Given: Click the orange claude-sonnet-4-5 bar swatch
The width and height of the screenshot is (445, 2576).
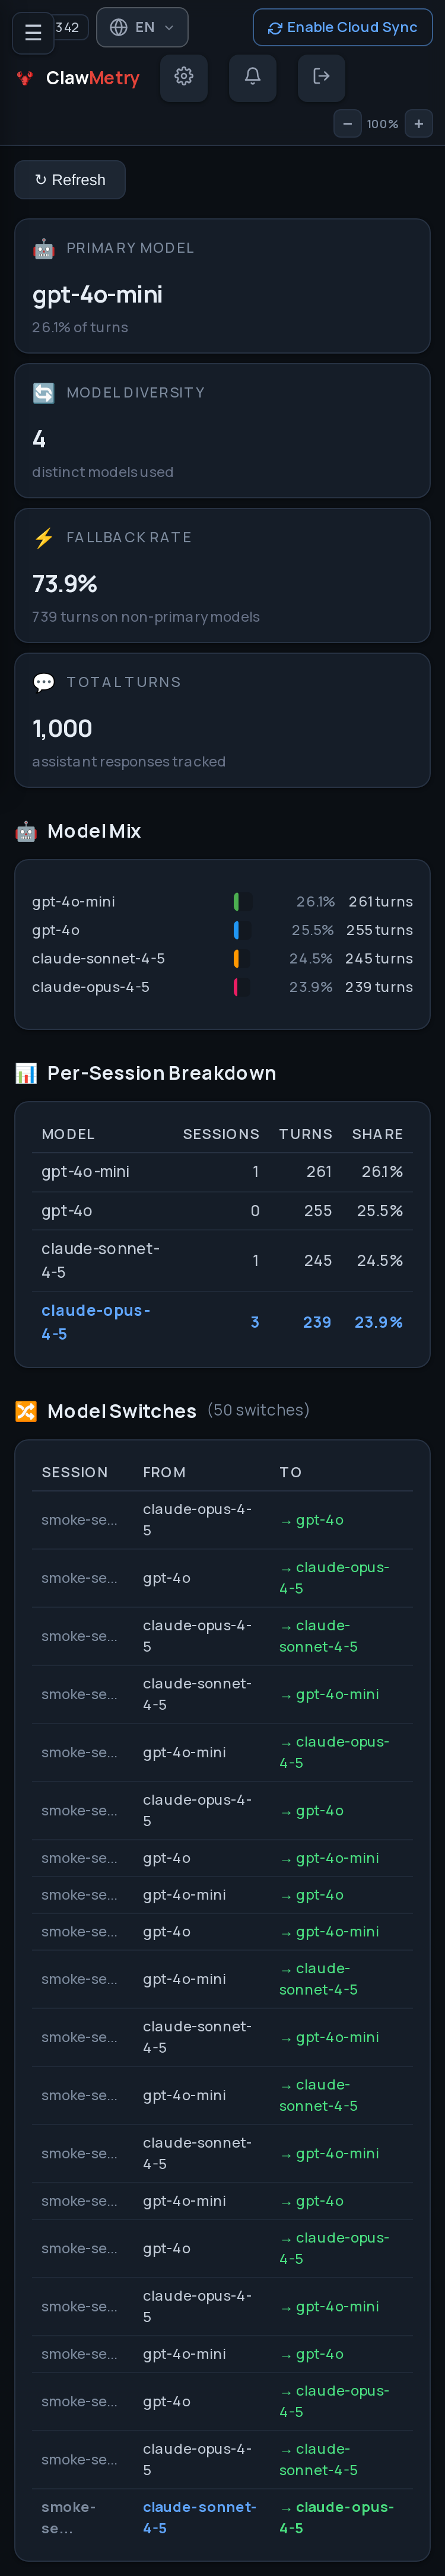Looking at the screenshot, I should [x=236, y=958].
